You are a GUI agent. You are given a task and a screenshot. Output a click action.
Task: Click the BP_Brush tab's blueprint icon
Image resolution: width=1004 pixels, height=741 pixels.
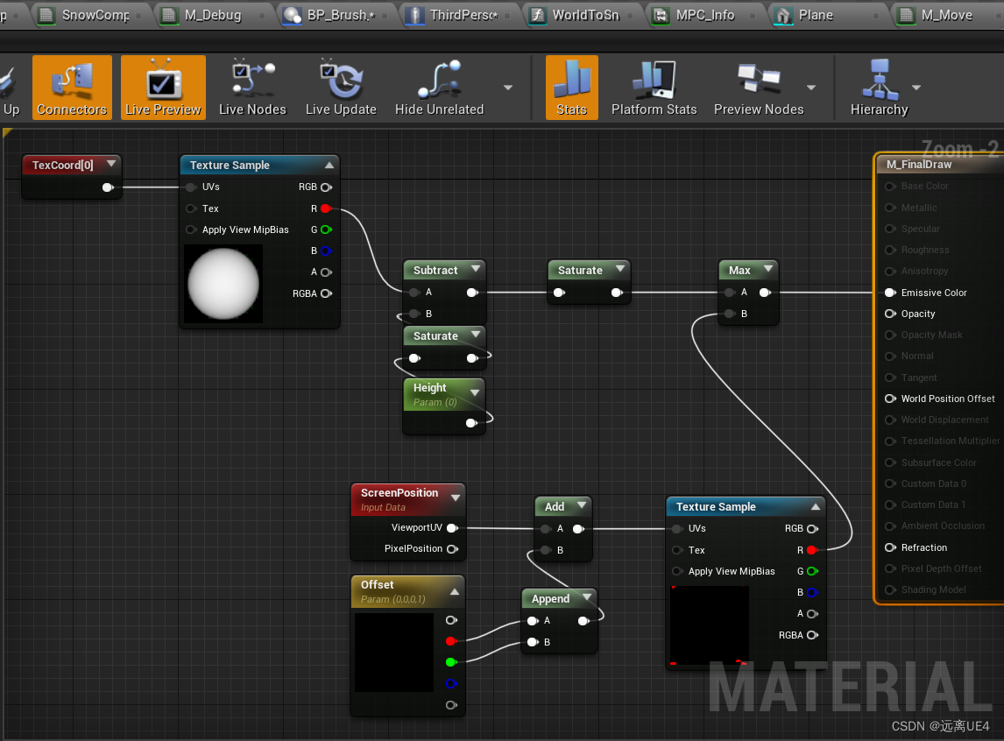coord(293,15)
